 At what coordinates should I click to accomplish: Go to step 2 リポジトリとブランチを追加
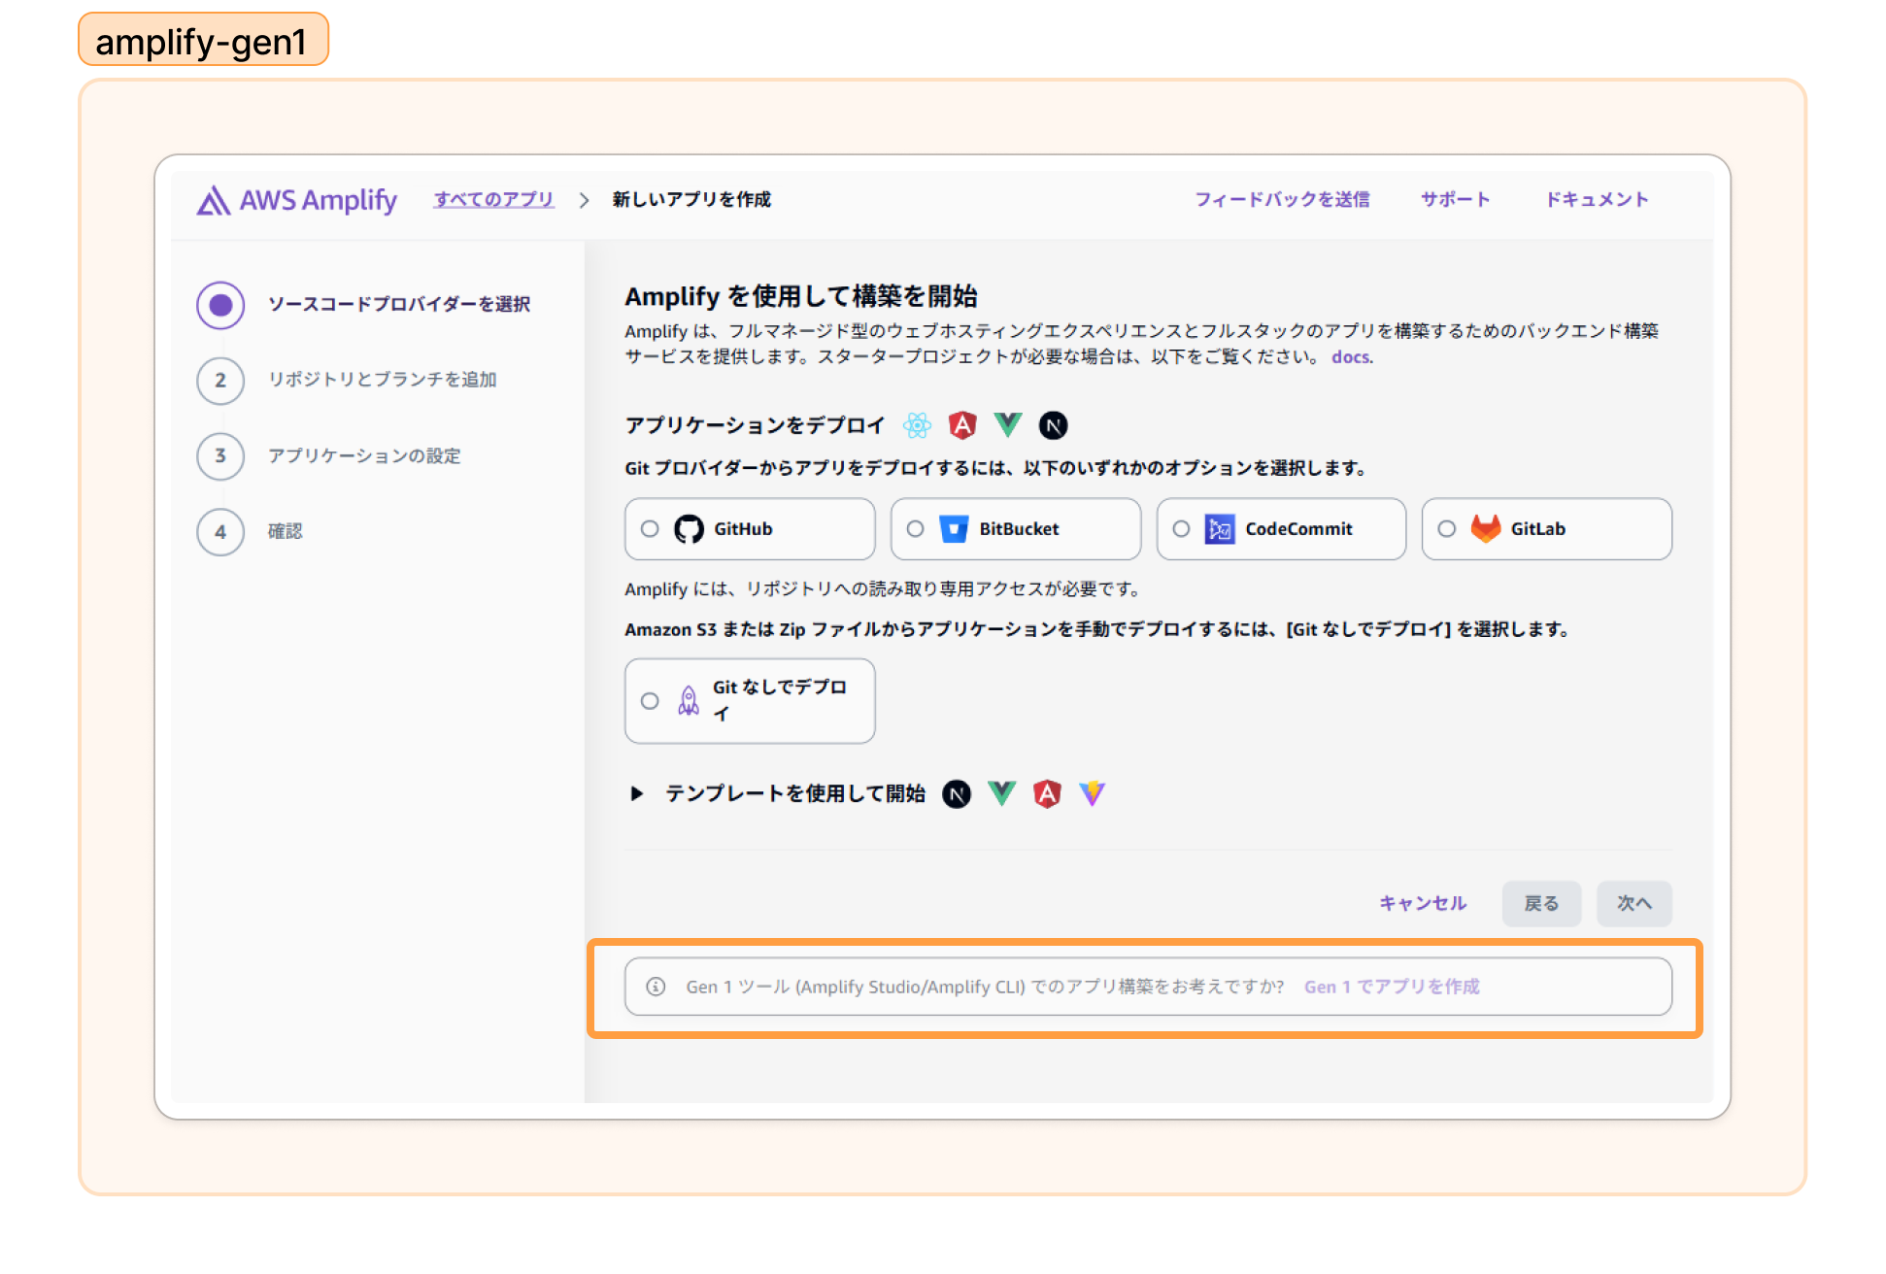click(x=347, y=381)
